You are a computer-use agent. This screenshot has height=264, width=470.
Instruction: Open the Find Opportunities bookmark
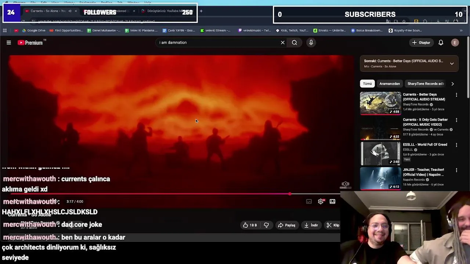[x=66, y=30]
